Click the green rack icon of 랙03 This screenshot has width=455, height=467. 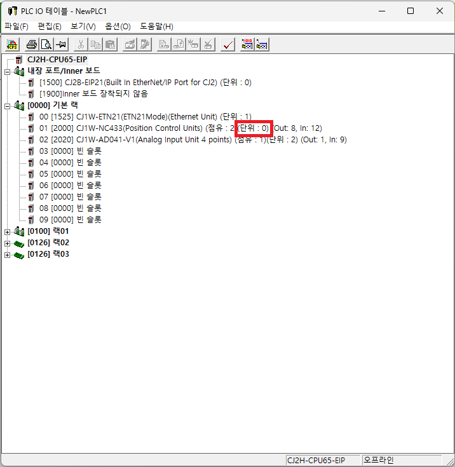pyautogui.click(x=19, y=255)
